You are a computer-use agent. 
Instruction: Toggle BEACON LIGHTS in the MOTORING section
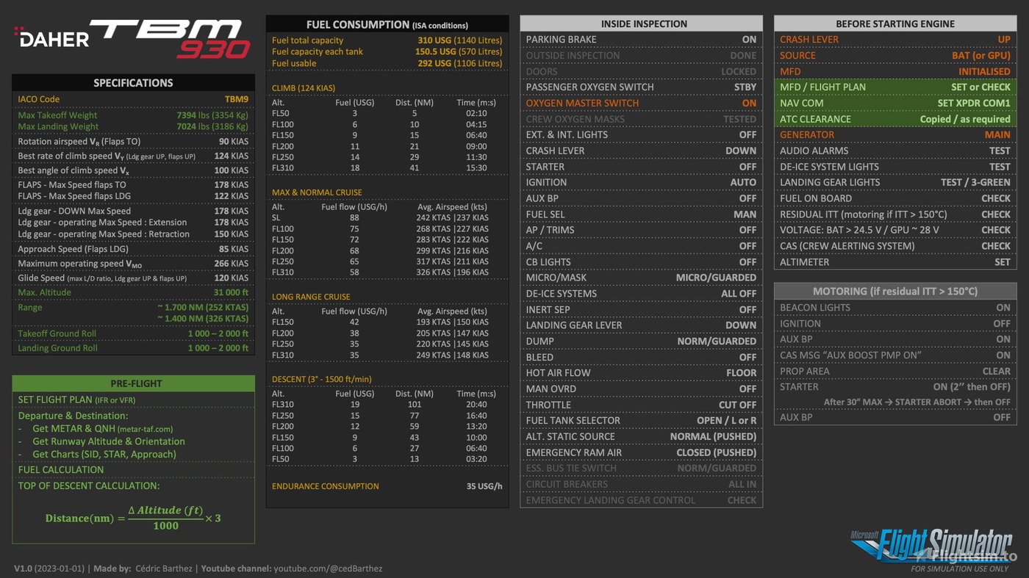tap(894, 307)
